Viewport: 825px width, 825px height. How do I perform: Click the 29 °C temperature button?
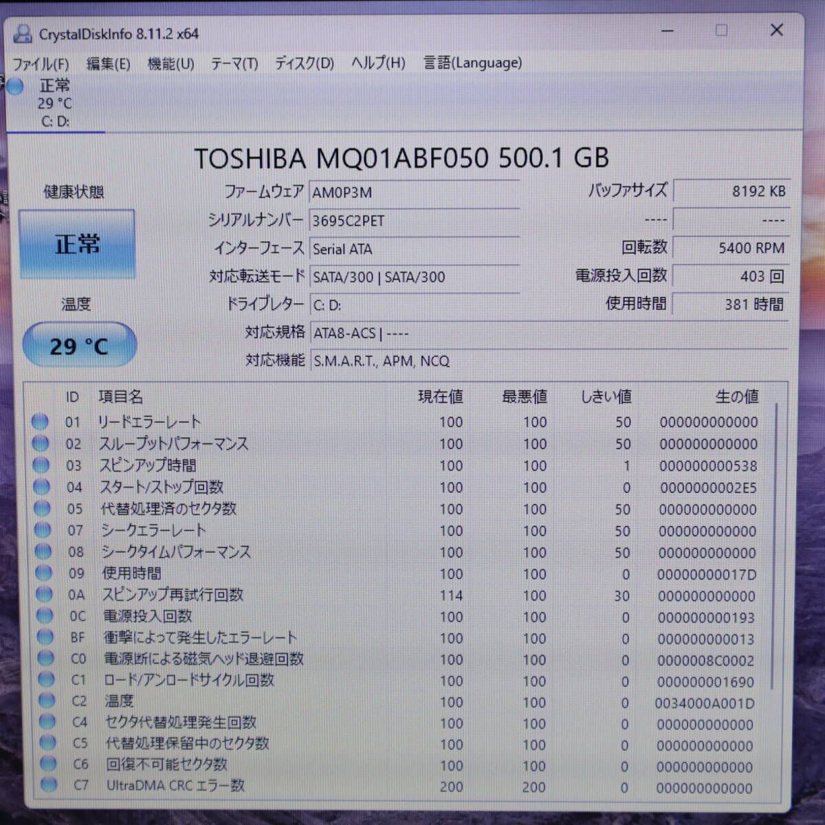click(79, 345)
